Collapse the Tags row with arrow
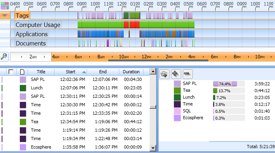Screen dimensions: 275x153 [x=5, y=15]
